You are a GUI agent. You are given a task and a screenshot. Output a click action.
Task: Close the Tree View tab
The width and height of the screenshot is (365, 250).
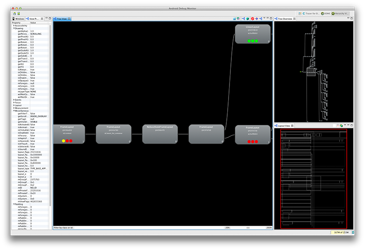[69, 19]
